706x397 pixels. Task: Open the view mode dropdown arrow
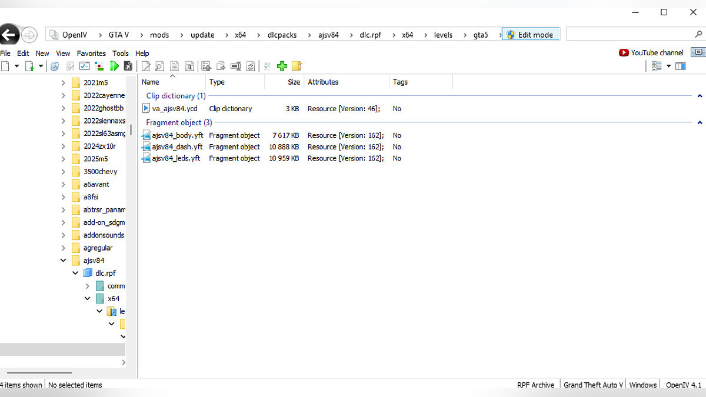(668, 66)
